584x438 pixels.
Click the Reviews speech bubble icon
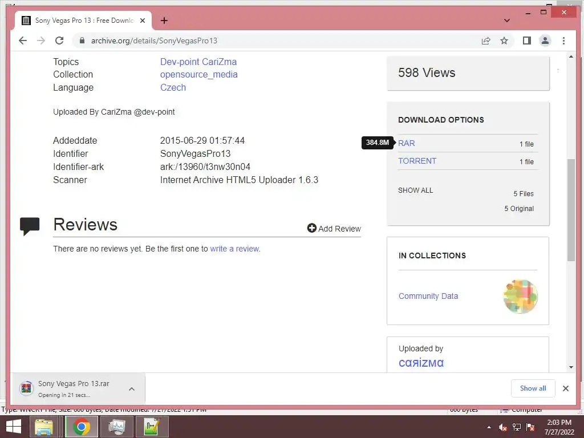coord(30,226)
